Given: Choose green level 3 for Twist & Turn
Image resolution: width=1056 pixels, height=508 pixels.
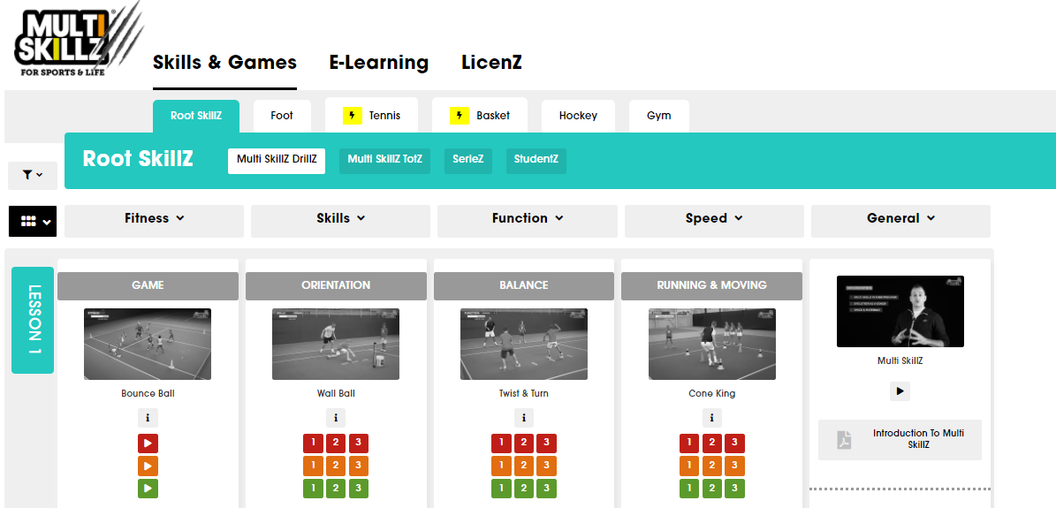Looking at the screenshot, I should pyautogui.click(x=546, y=488).
